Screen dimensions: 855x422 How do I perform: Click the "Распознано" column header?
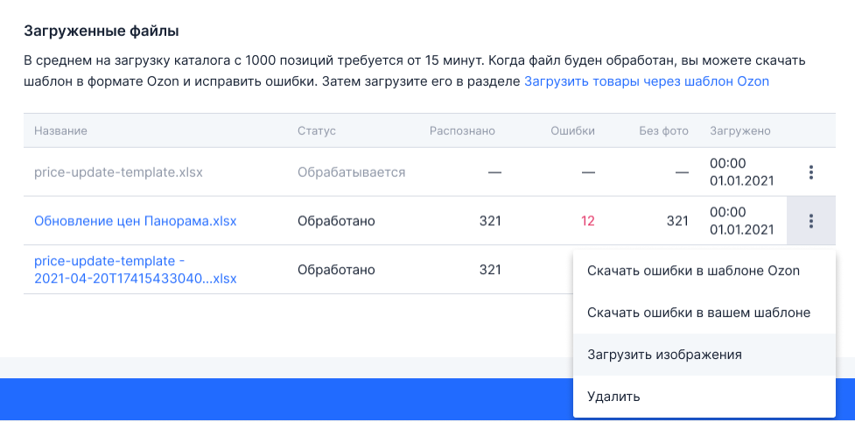[462, 130]
